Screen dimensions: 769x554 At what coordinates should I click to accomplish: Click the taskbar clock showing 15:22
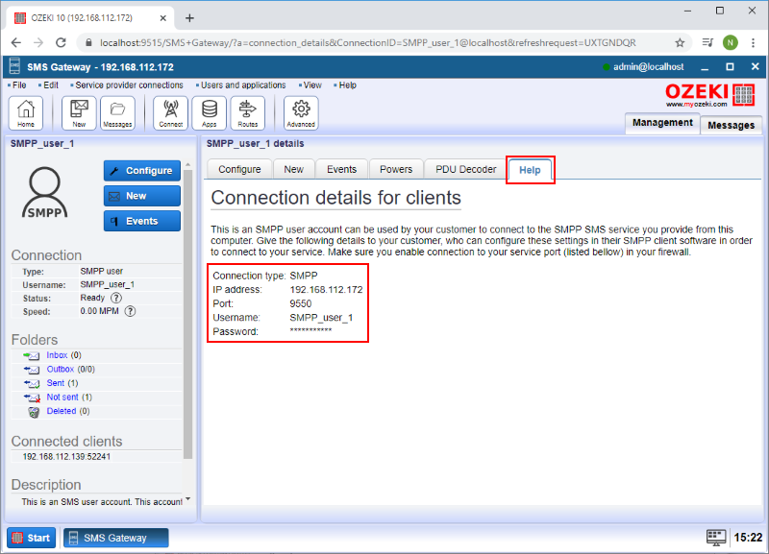[748, 538]
